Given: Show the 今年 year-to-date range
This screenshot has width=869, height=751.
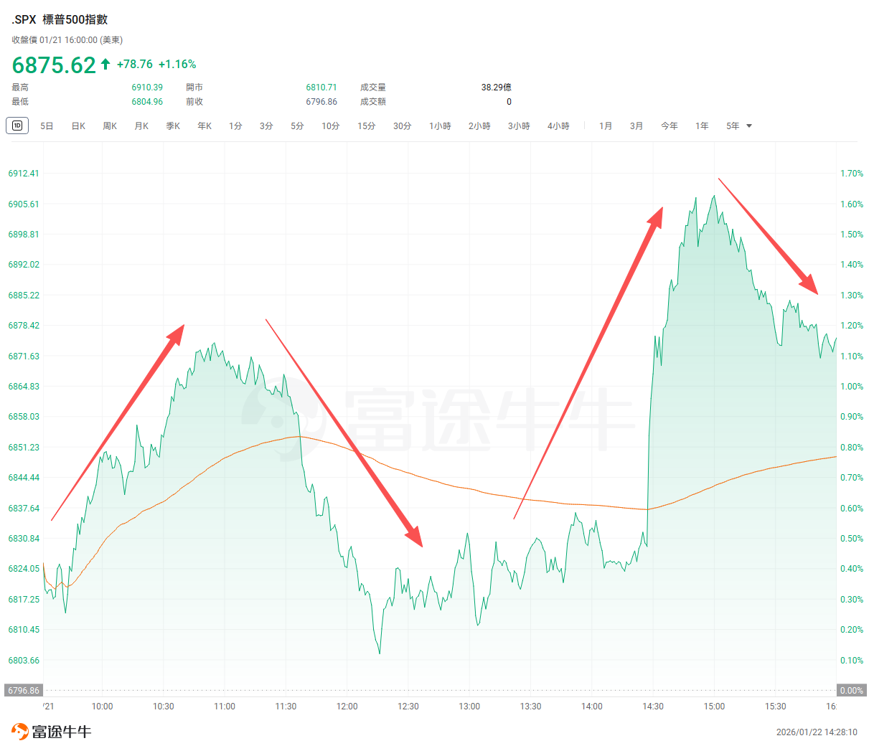Looking at the screenshot, I should 670,126.
